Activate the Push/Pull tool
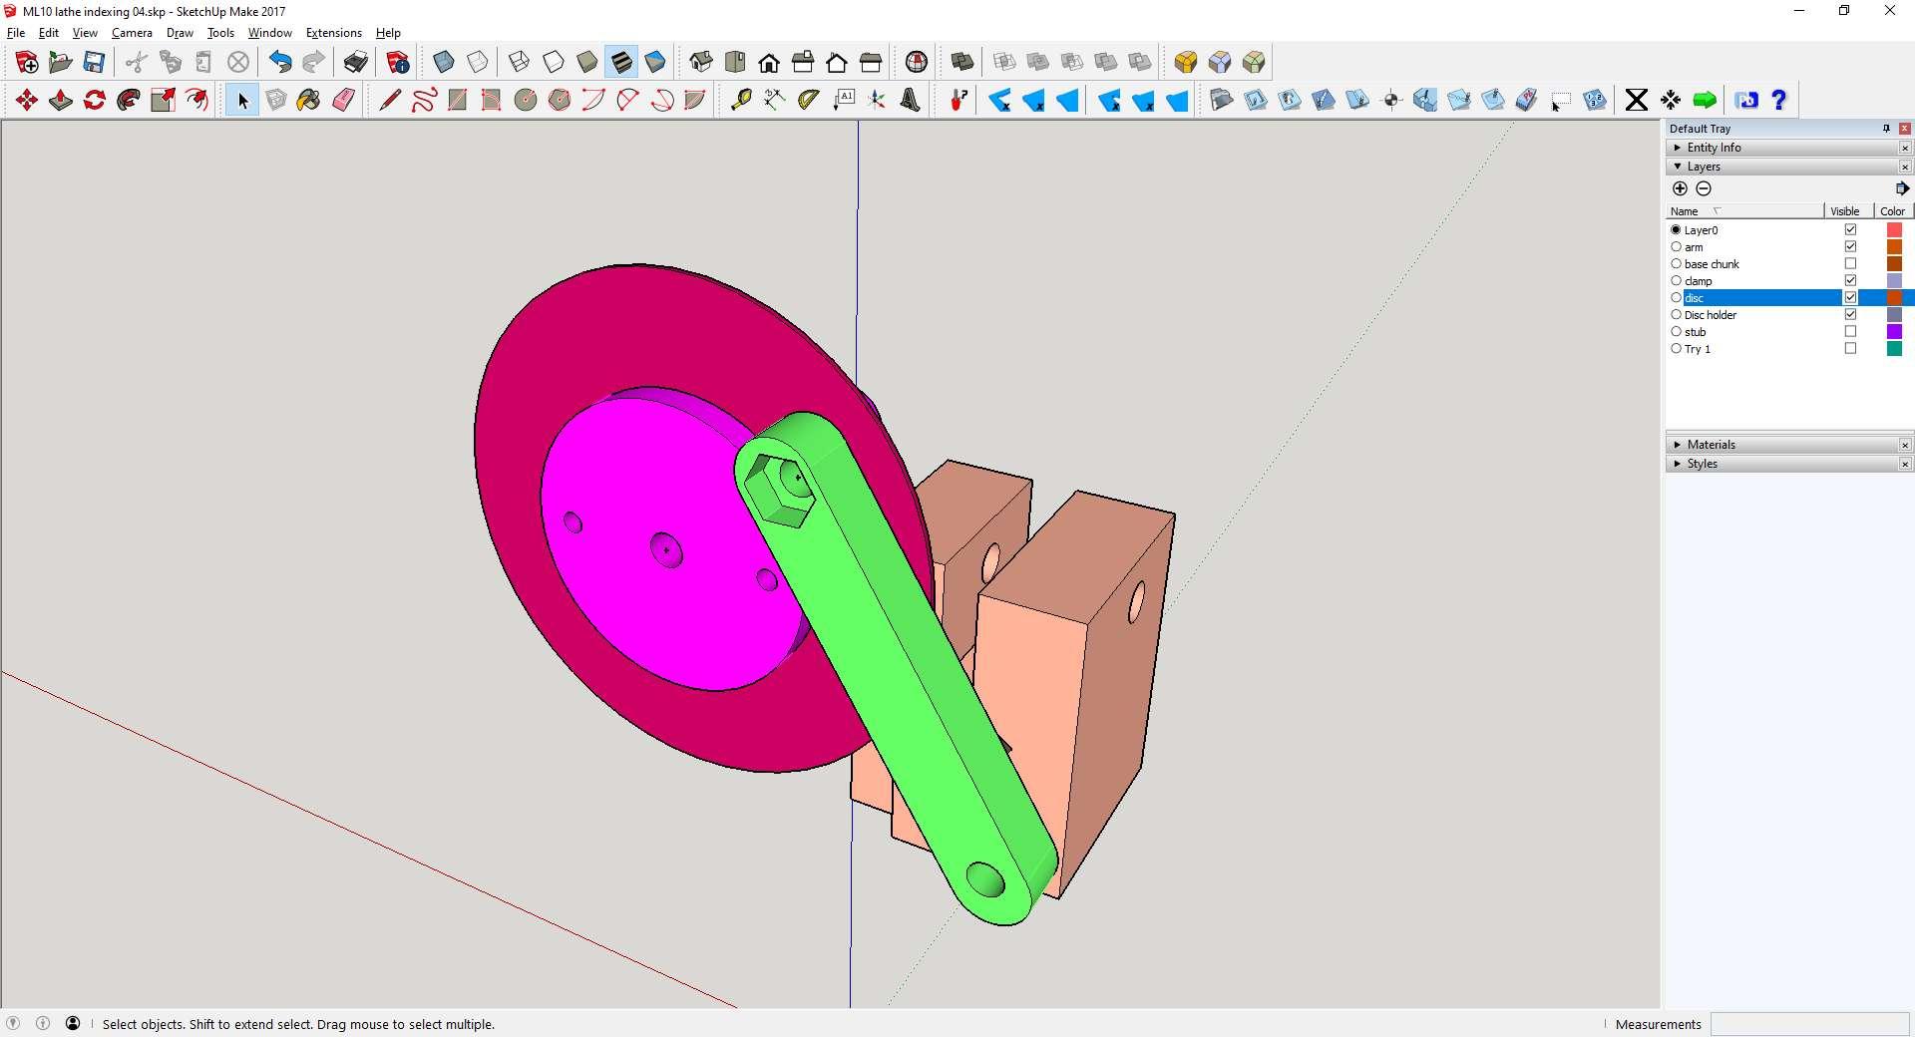 point(61,100)
